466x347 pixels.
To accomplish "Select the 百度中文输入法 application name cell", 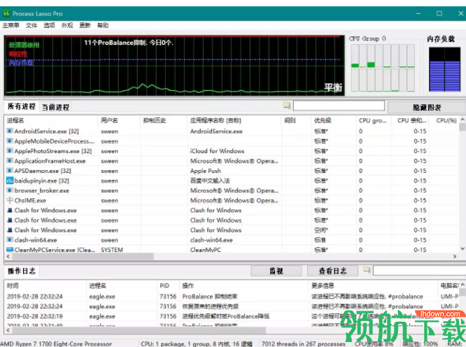I will tap(210, 180).
